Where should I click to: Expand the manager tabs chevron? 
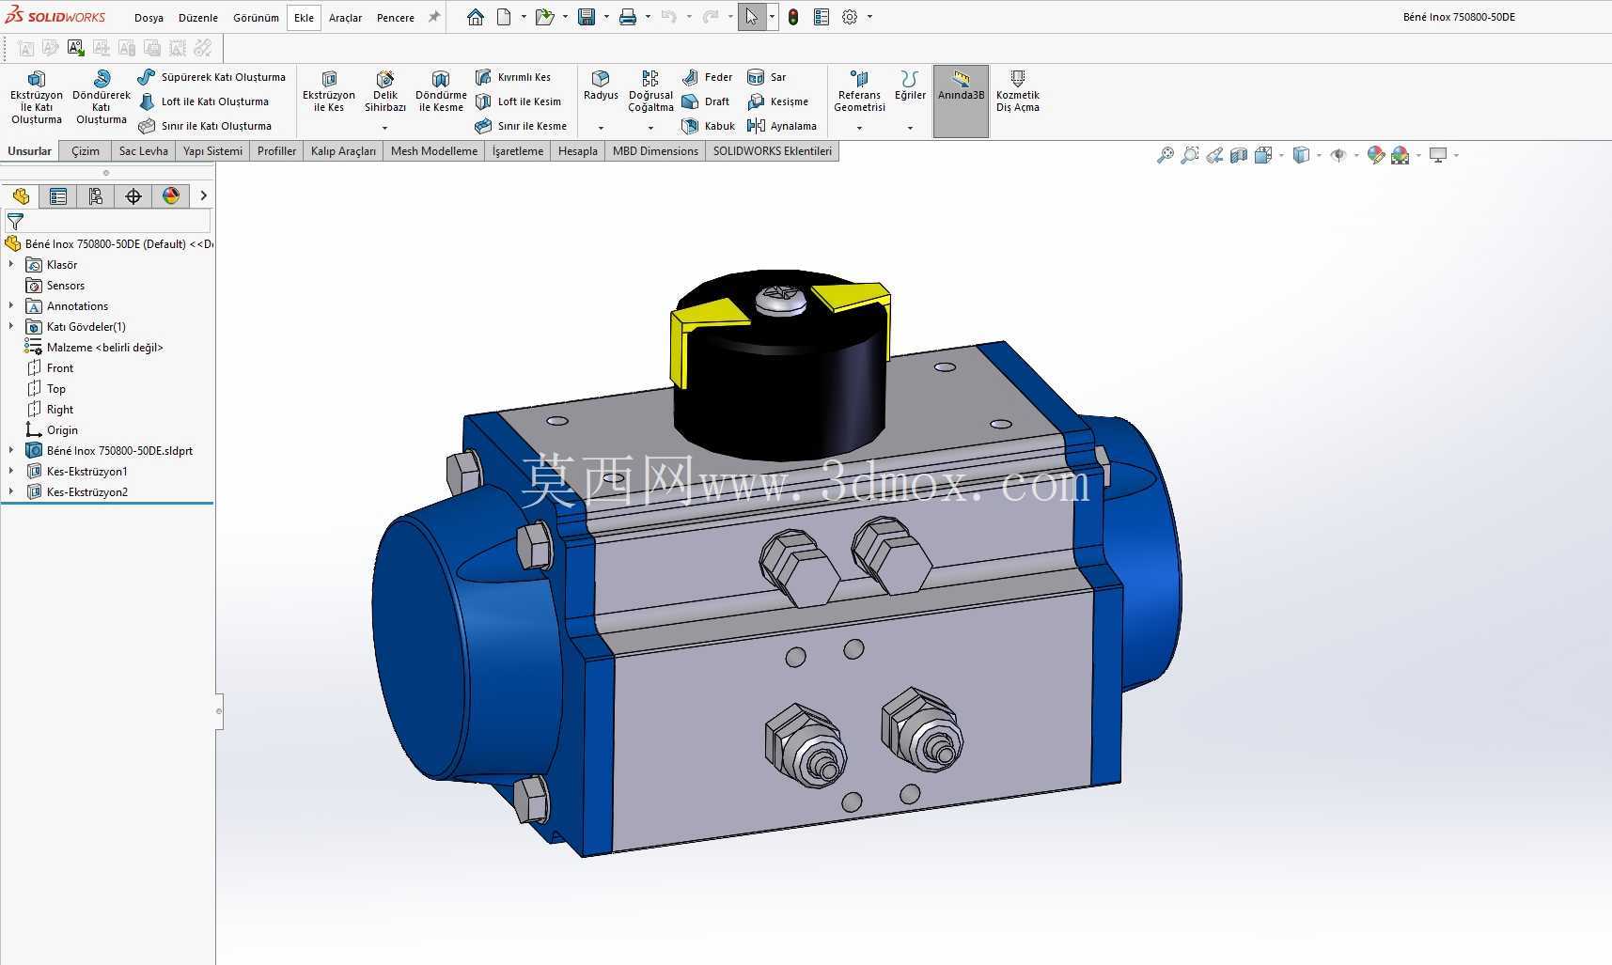[x=203, y=195]
